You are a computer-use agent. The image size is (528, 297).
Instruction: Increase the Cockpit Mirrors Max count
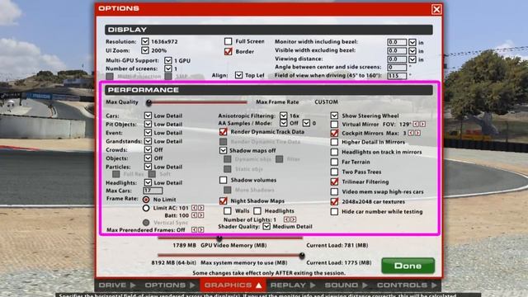pos(418,133)
